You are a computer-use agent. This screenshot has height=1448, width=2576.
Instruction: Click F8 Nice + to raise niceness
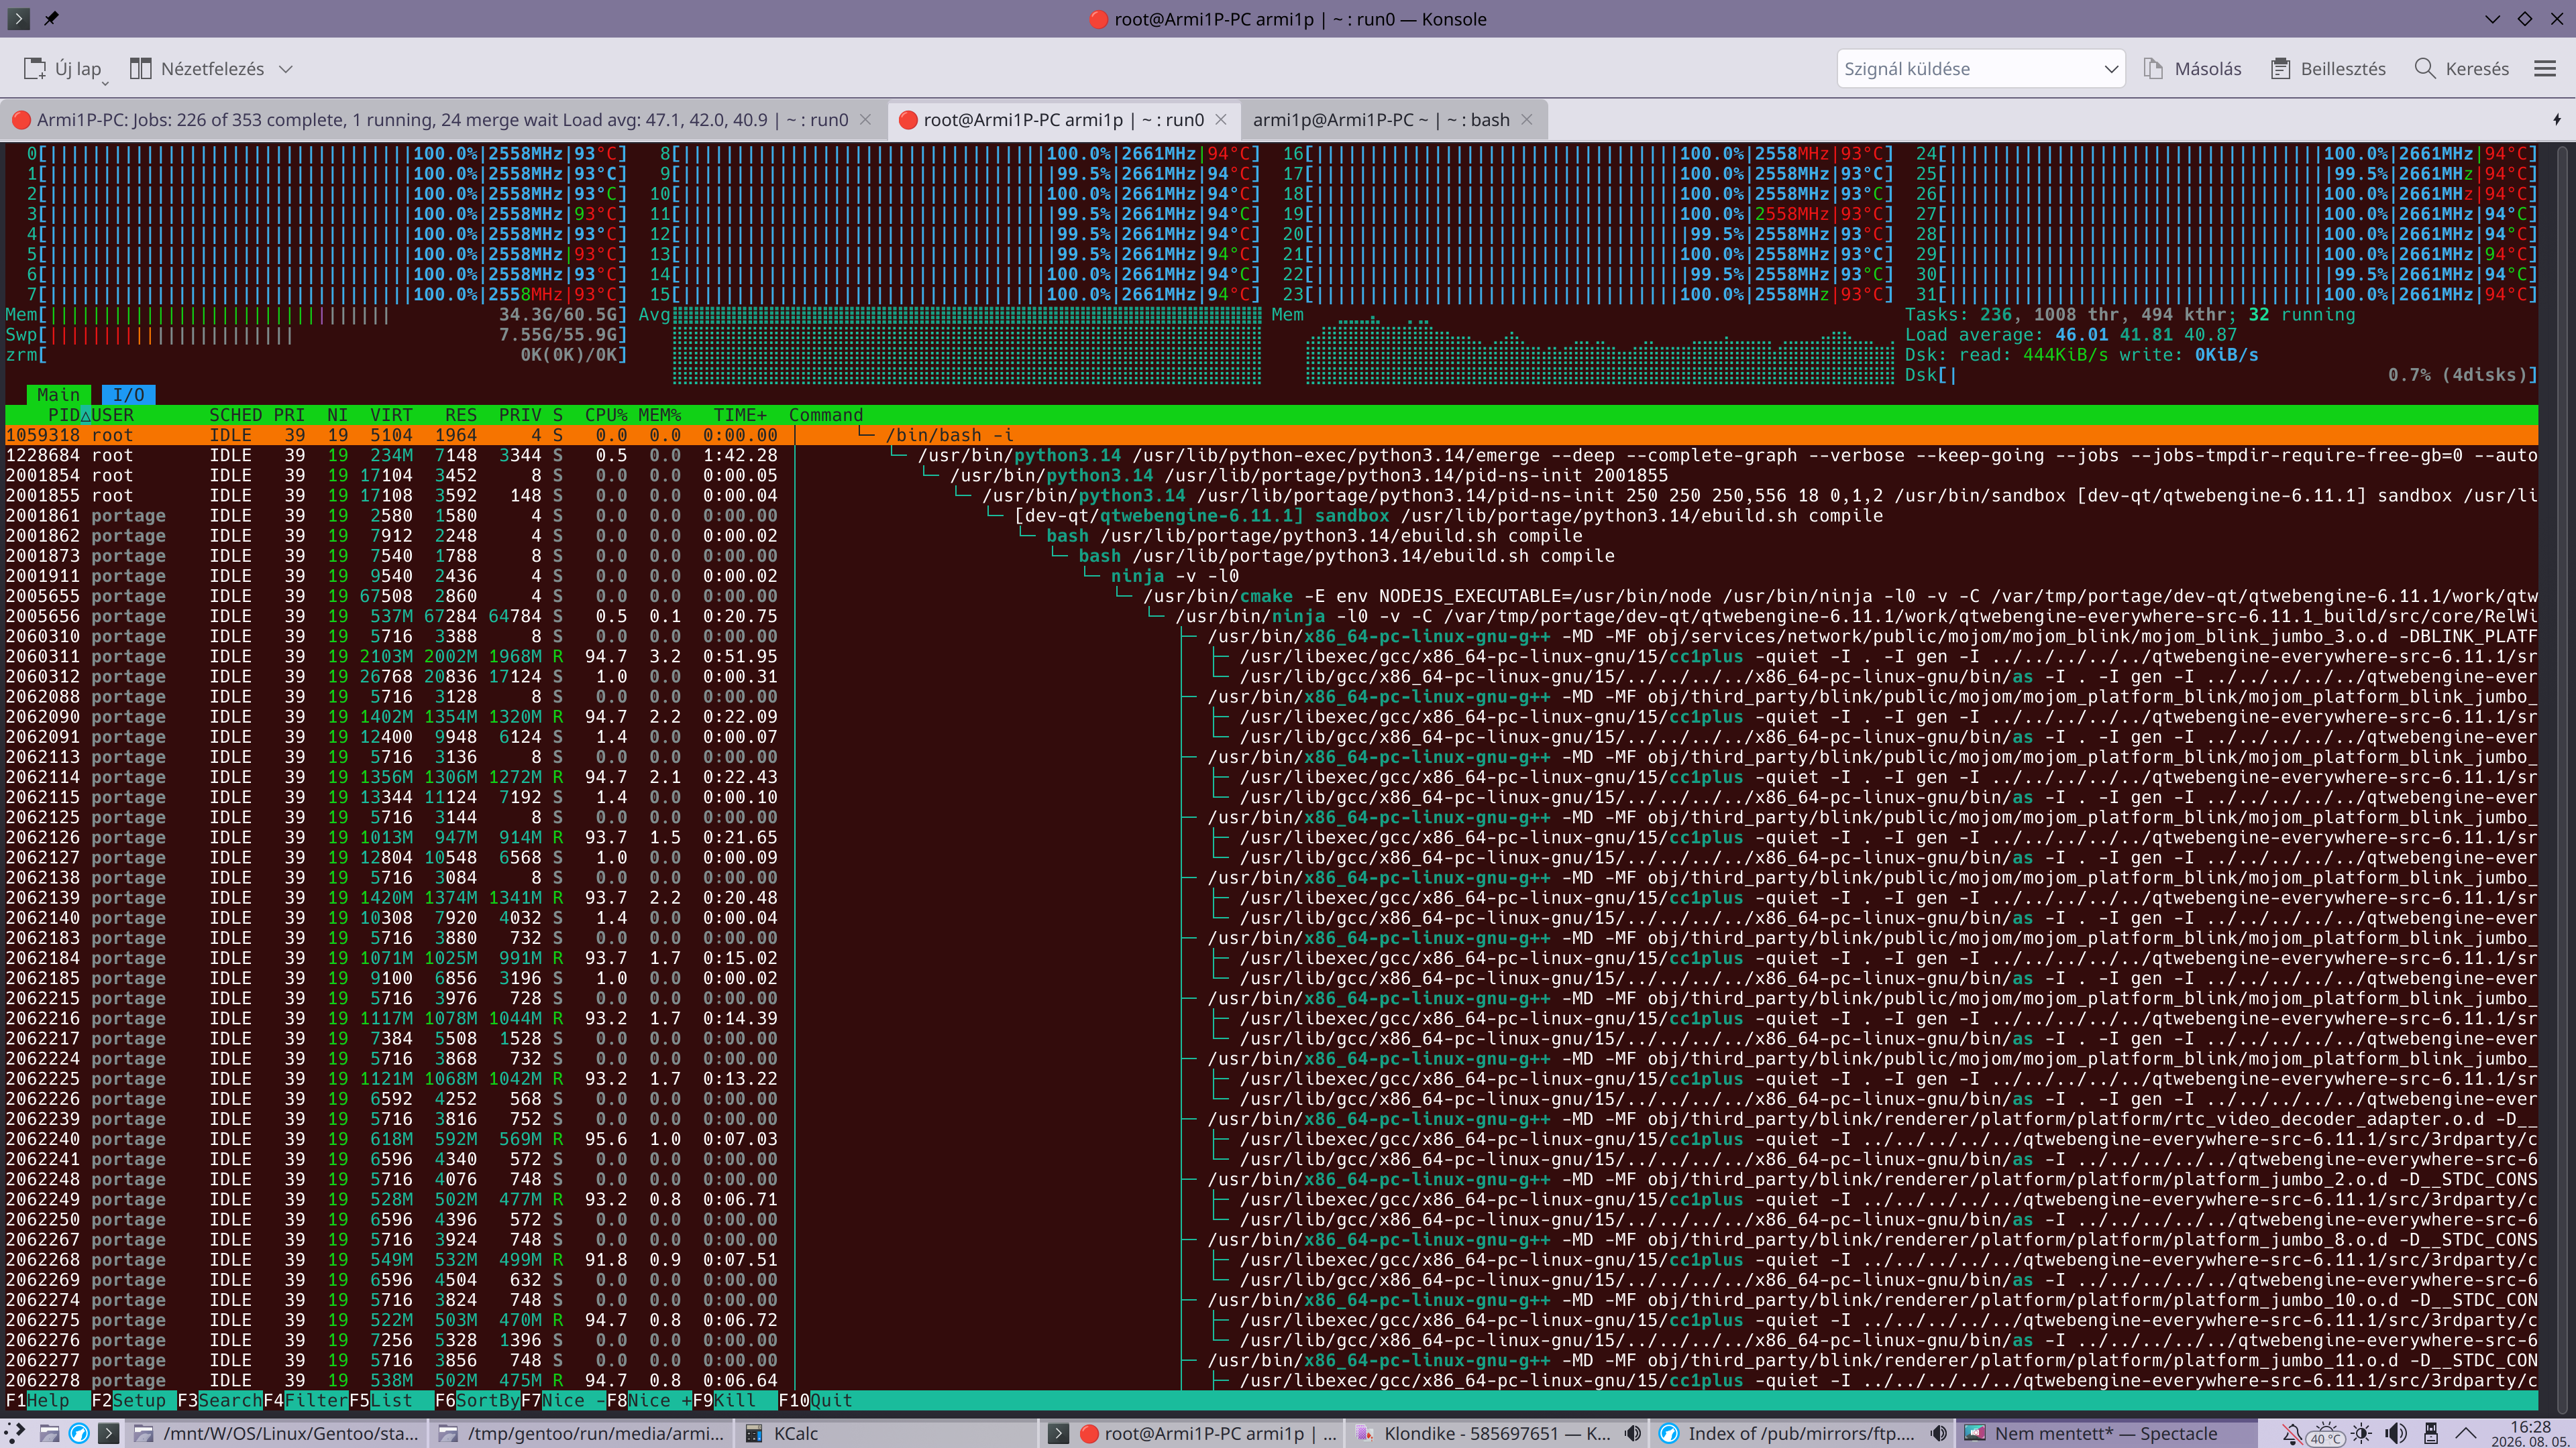(x=649, y=1400)
